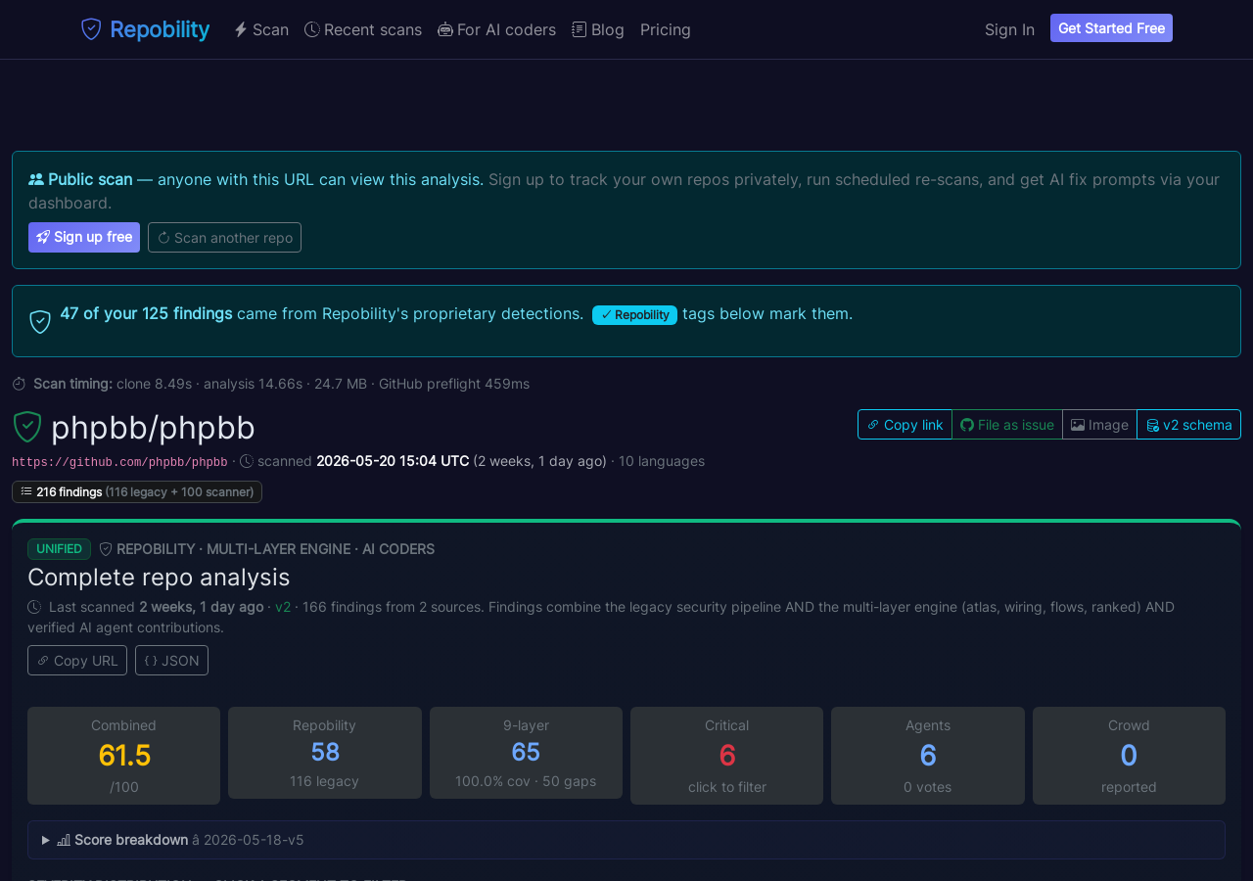Click the Public scan people icon
The width and height of the screenshot is (1253, 881).
pos(36,179)
